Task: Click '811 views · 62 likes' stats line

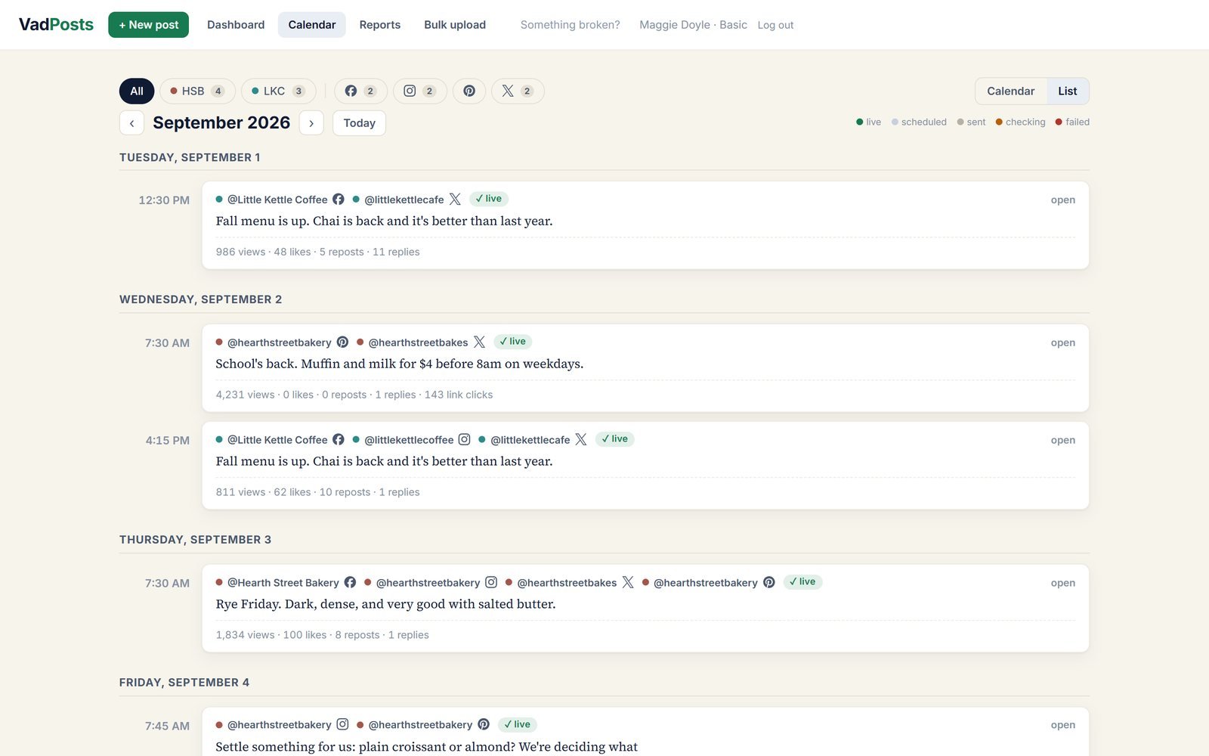Action: [x=317, y=493]
